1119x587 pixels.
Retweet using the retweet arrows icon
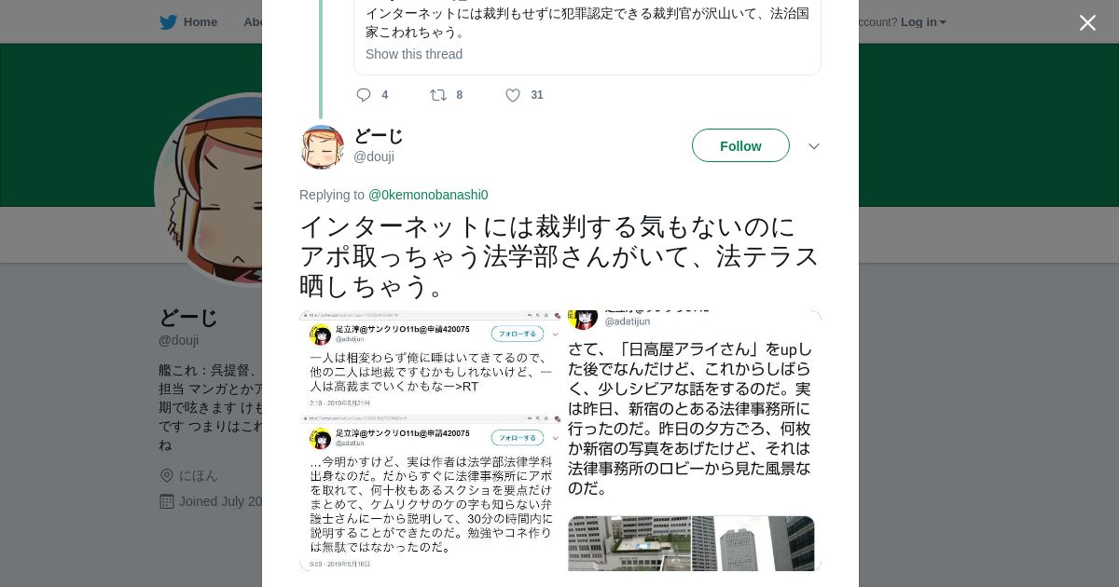pos(437,95)
